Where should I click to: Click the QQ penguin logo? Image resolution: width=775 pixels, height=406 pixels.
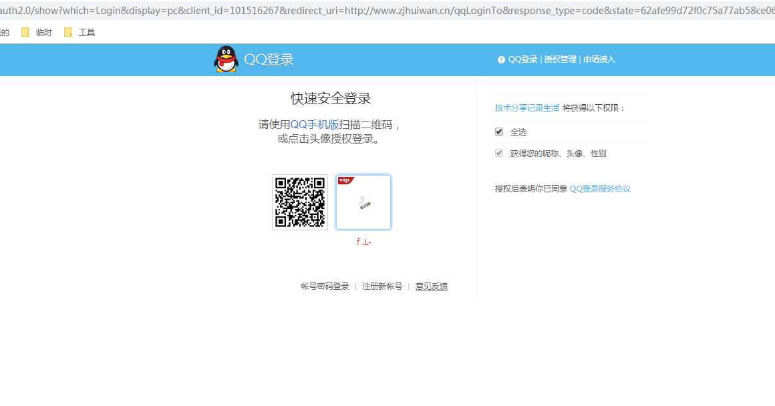tap(226, 59)
